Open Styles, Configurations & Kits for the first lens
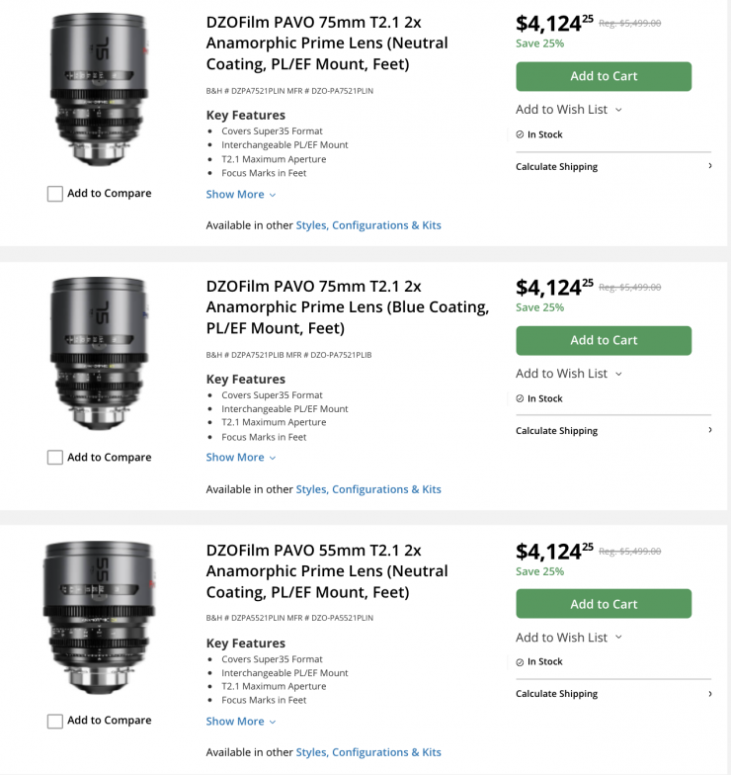Screen dimensions: 731x775 [x=368, y=225]
